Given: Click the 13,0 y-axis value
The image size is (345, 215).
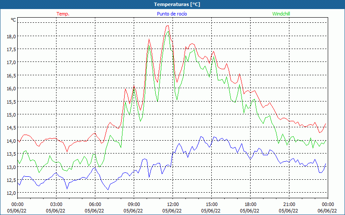Looking at the screenshot, I should pos(11,167).
